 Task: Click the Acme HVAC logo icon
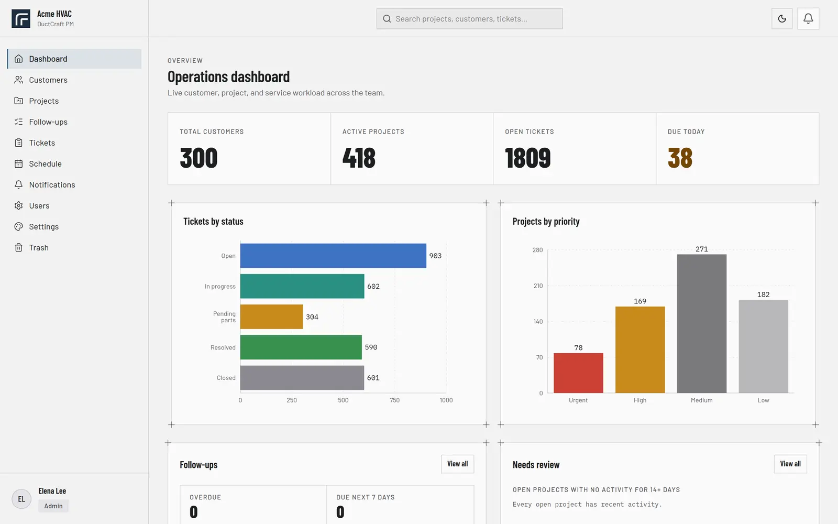coord(21,18)
